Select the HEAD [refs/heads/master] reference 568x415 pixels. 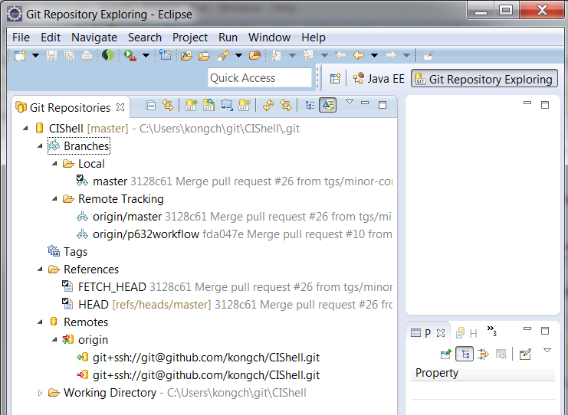[x=227, y=305]
